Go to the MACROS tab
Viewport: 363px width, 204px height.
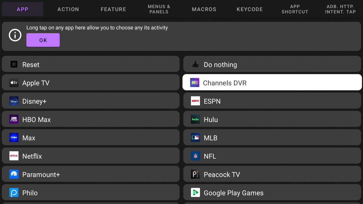click(204, 9)
